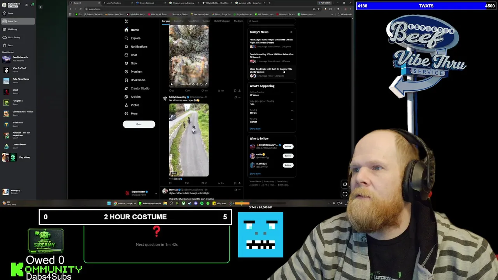
Task: Click the white Post button
Action: click(139, 124)
